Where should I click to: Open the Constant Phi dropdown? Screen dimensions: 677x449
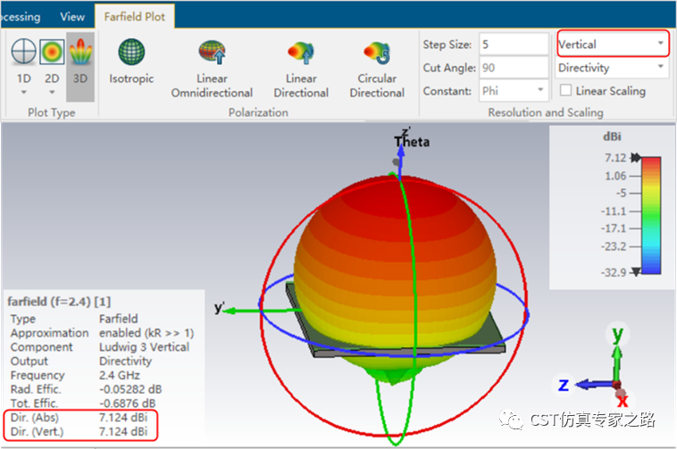coord(514,90)
